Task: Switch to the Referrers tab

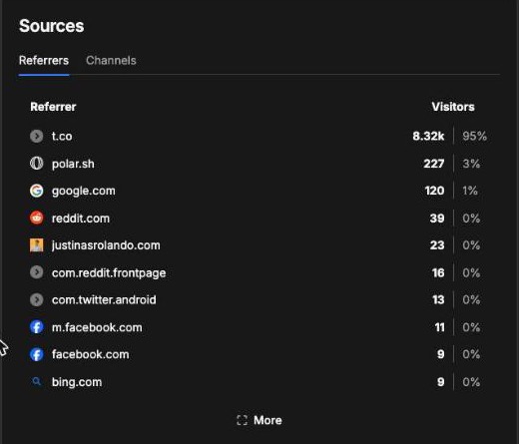Action: point(44,61)
